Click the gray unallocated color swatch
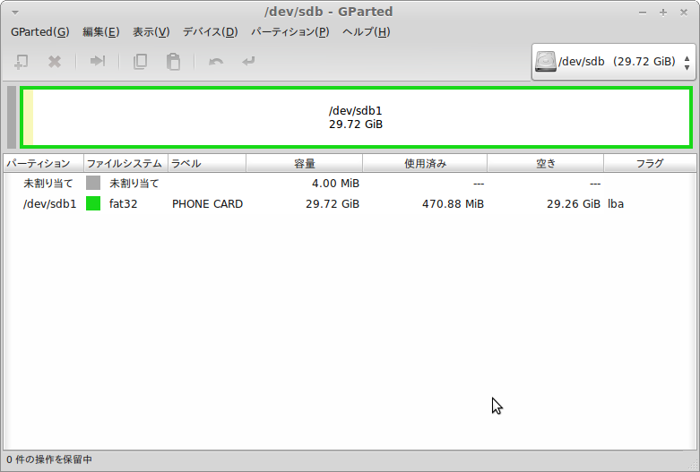The height and width of the screenshot is (472, 700). point(93,183)
